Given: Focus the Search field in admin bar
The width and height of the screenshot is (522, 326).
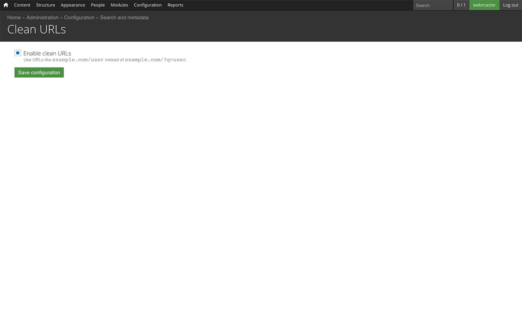Looking at the screenshot, I should point(433,5).
